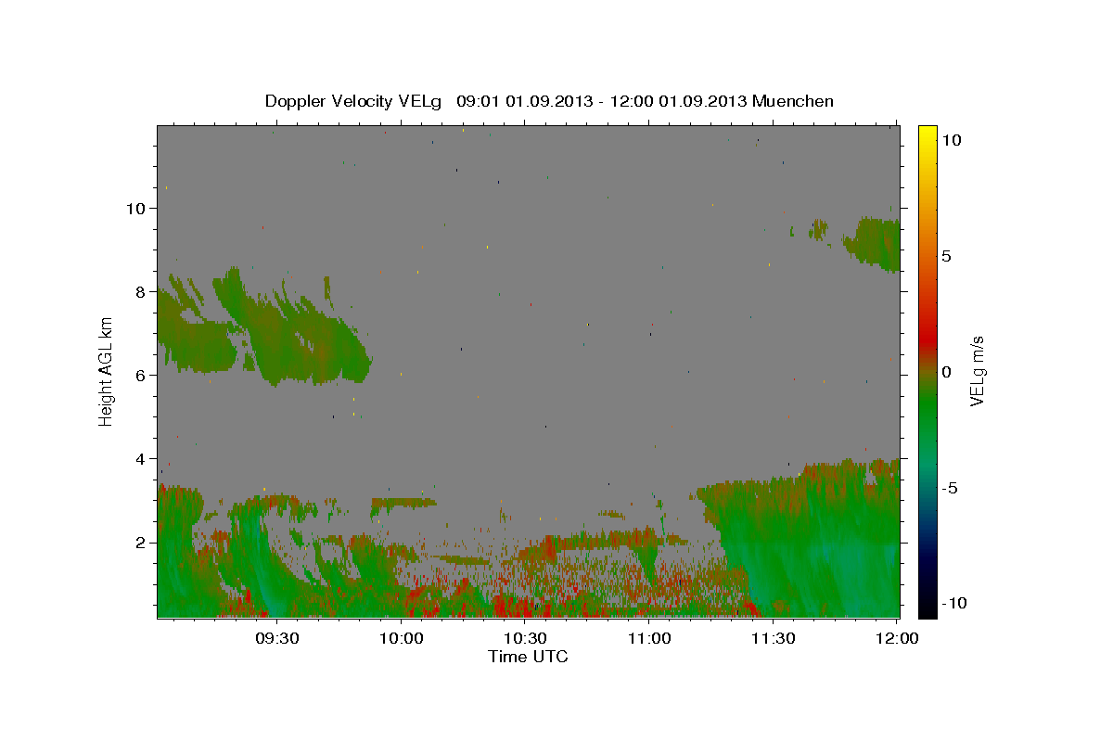
Task: Click the colorbar label '-10'
Action: 953,603
